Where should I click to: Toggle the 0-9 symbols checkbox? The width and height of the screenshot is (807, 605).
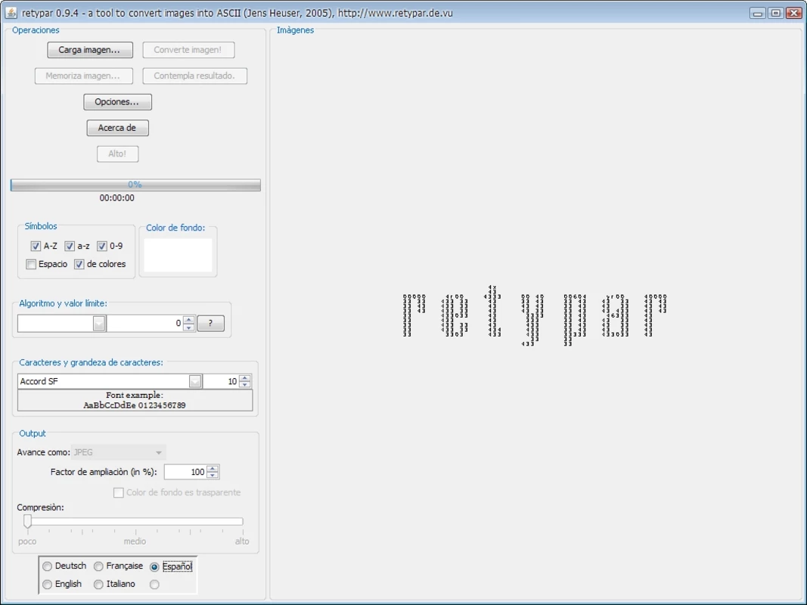click(102, 246)
